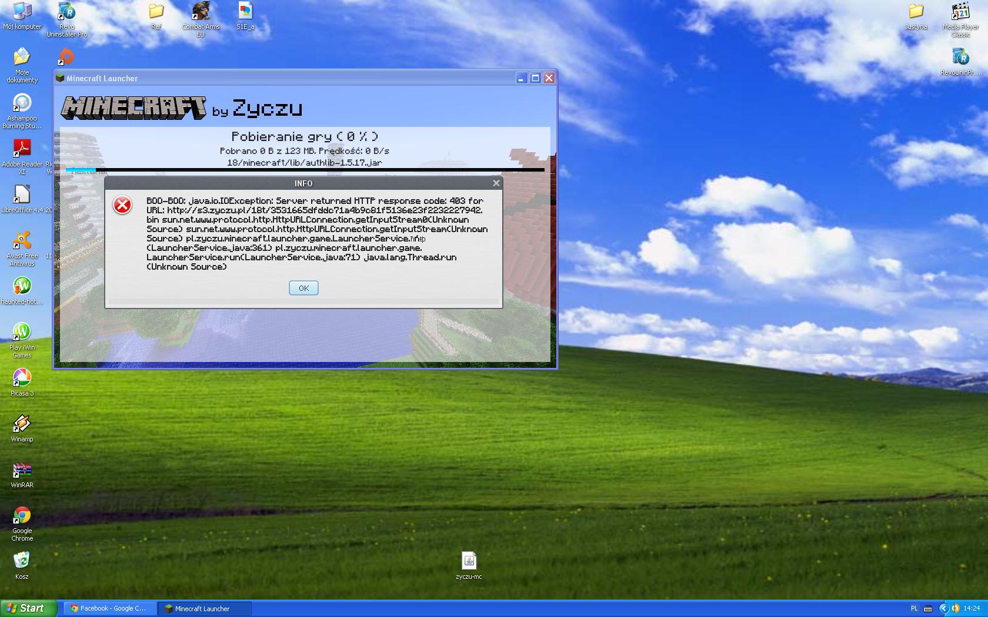The height and width of the screenshot is (617, 988).
Task: Select the Adobe Reader XI shortcut
Action: coord(22,157)
